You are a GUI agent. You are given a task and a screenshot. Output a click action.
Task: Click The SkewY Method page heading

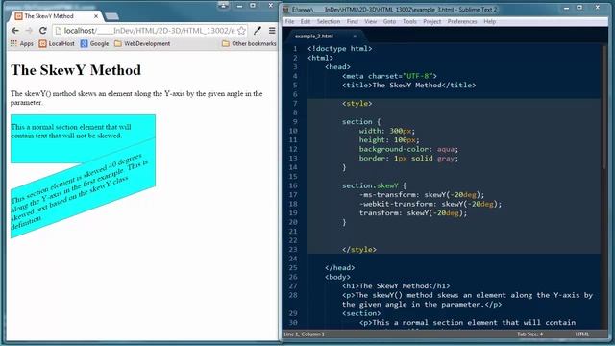click(x=76, y=70)
